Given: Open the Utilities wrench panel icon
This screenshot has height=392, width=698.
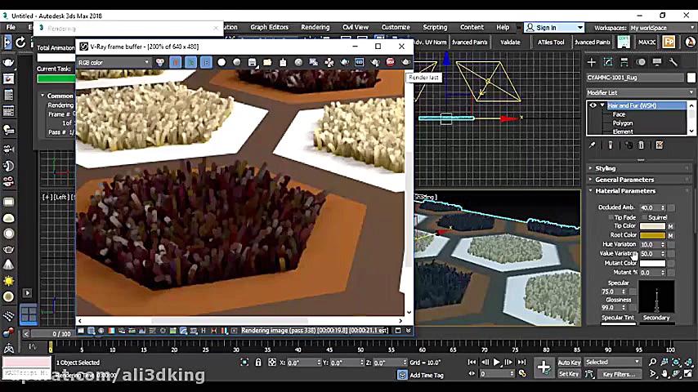Looking at the screenshot, I should [673, 62].
